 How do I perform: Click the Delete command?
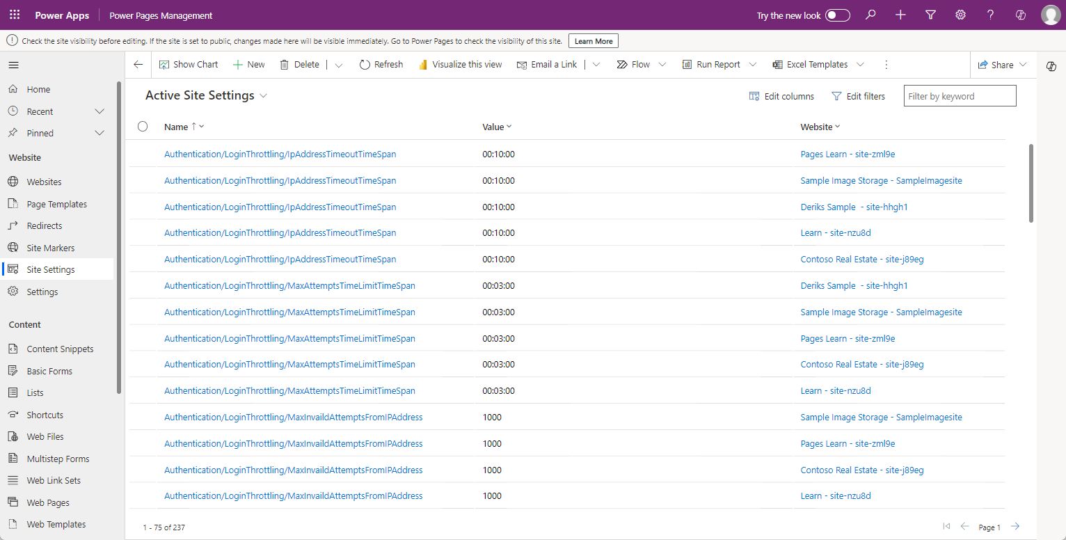click(x=300, y=65)
